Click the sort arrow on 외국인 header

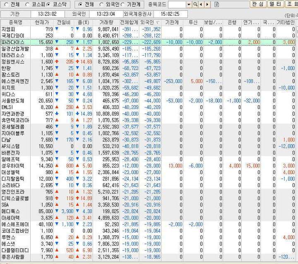point(158,23)
